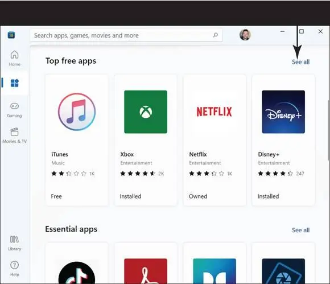This screenshot has width=330, height=284.
Task: Select the Apps icon in sidebar
Action: (x=15, y=83)
